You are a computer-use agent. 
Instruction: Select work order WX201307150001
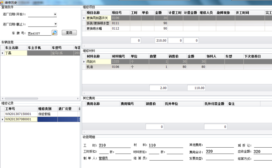click(x=21, y=114)
